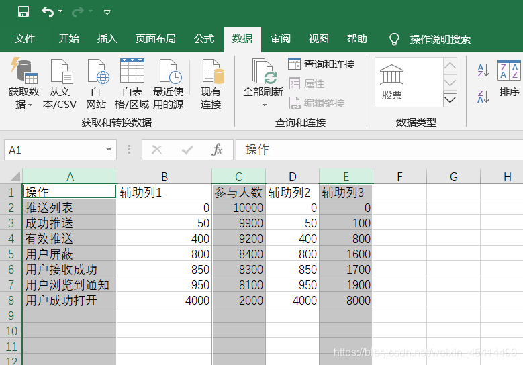The width and height of the screenshot is (523, 365).
Task: Switch to the 公式 ribbon tab
Action: [x=204, y=39]
